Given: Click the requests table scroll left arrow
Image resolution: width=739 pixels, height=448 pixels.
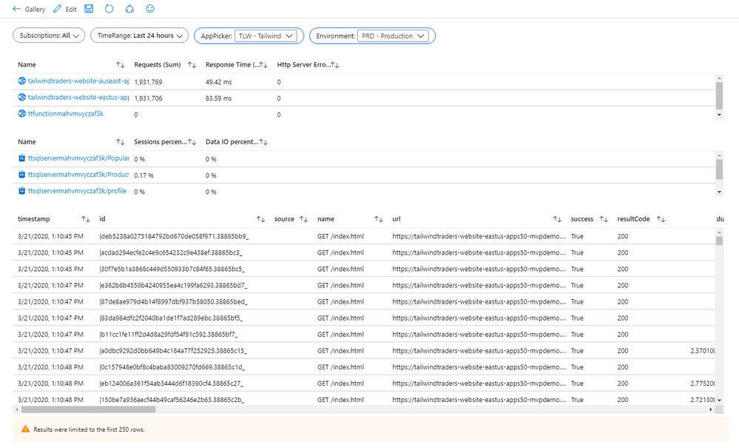Looking at the screenshot, I should pos(17,409).
